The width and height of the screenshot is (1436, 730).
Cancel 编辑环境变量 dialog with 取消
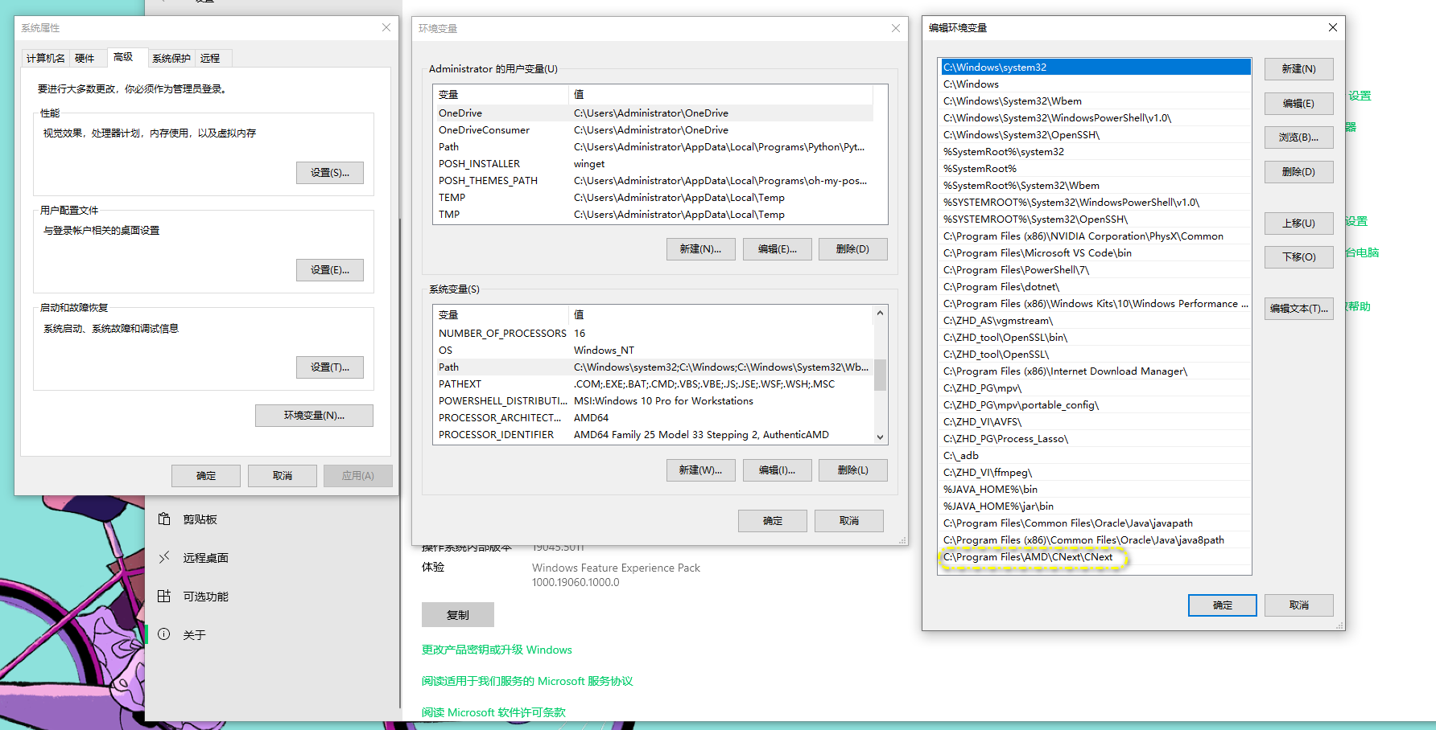(x=1299, y=605)
